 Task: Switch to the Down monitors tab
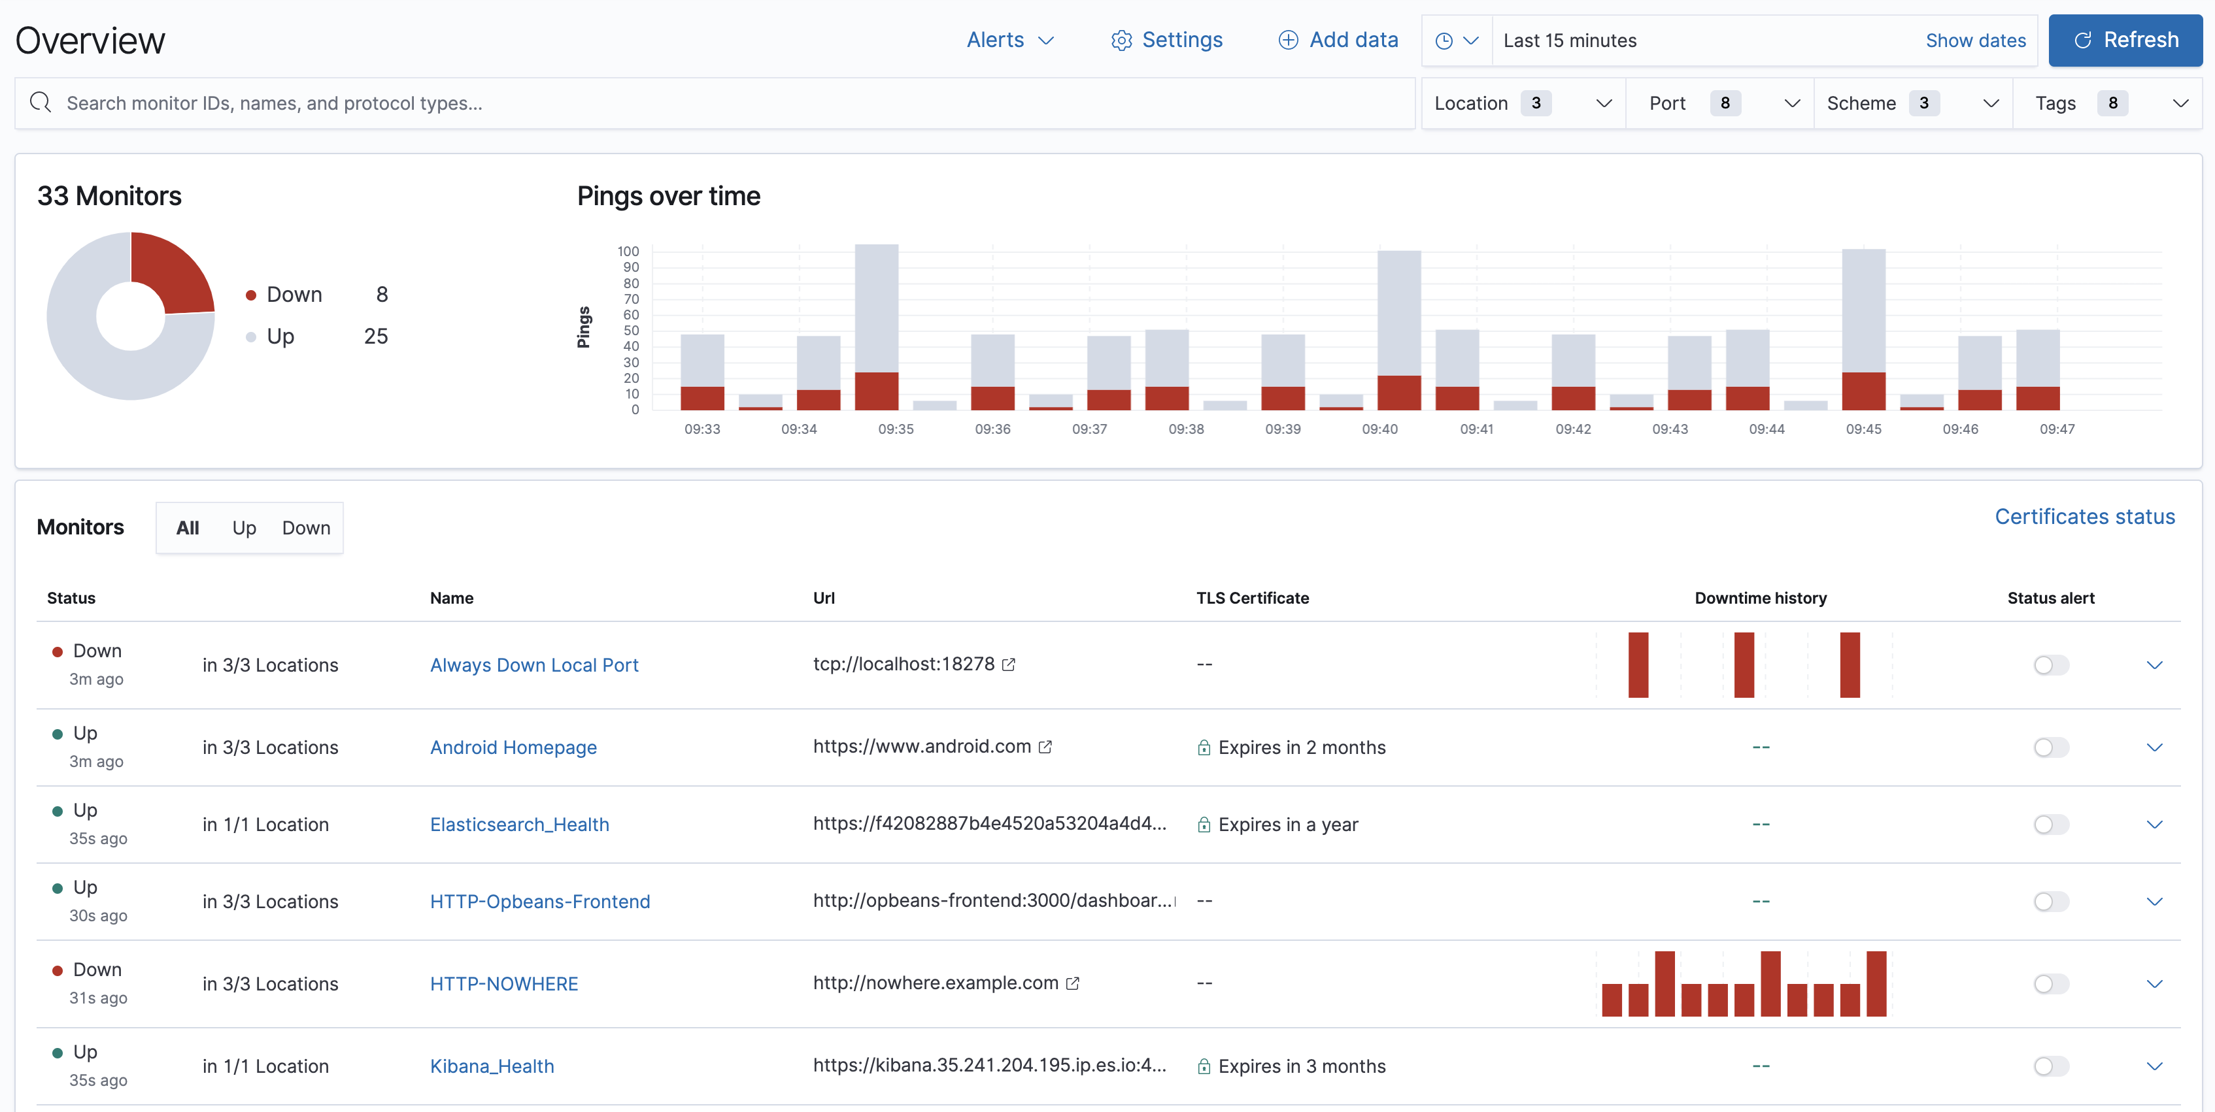point(305,528)
